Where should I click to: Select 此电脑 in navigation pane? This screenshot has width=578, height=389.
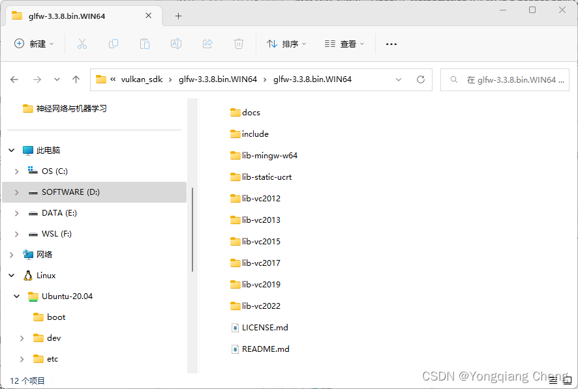coord(41,150)
